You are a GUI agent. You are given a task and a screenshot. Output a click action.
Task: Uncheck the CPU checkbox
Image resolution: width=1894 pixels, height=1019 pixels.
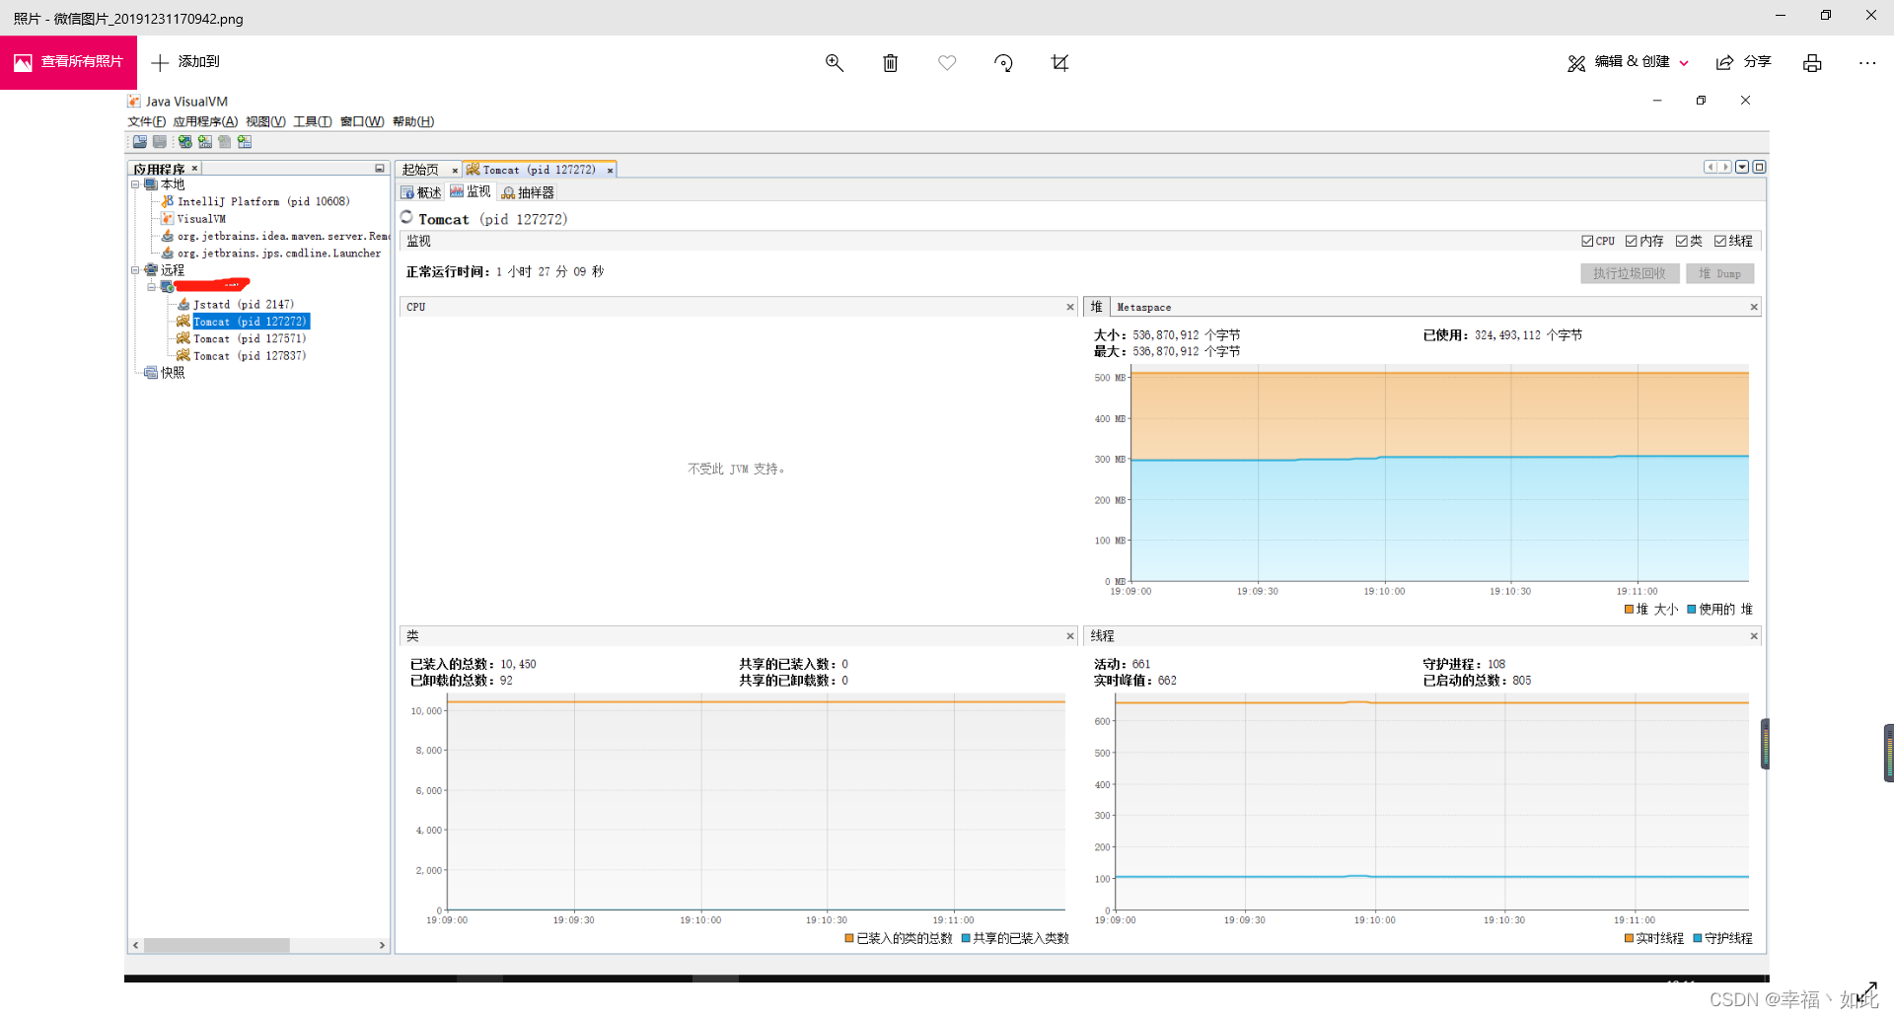1587,241
